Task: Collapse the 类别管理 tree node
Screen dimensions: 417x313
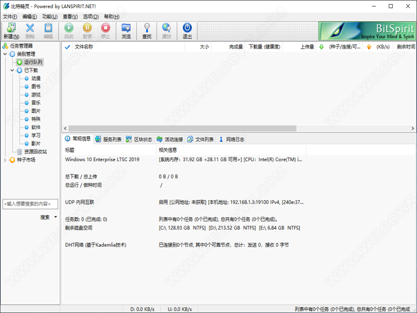Action: coord(5,54)
